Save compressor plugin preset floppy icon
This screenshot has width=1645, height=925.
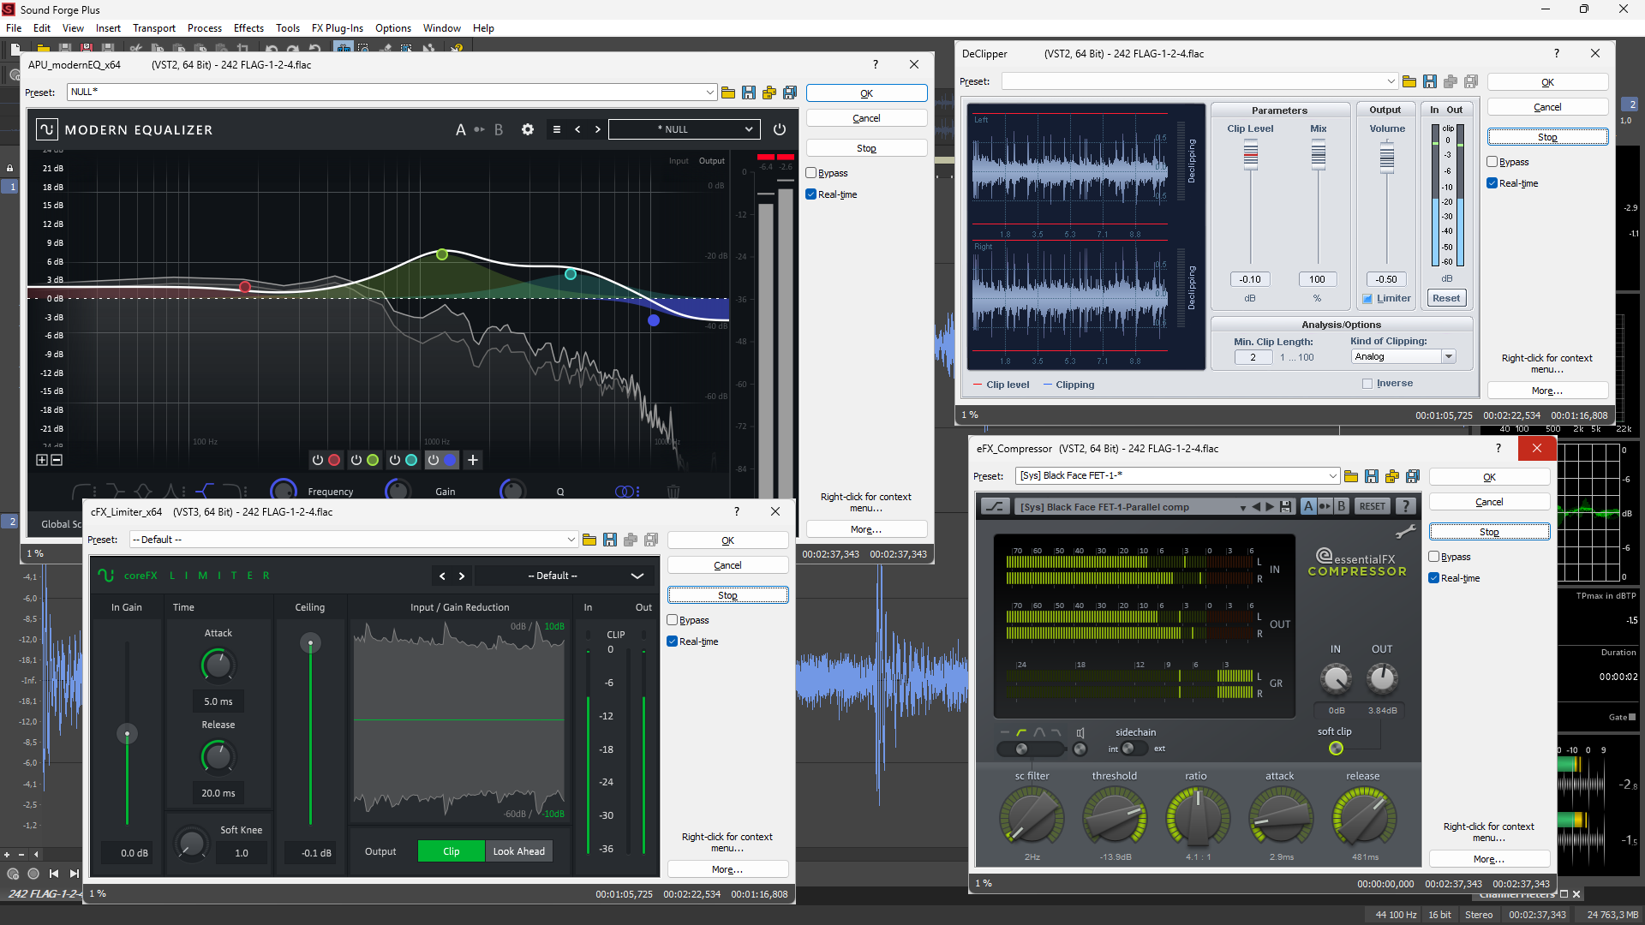[1286, 507]
